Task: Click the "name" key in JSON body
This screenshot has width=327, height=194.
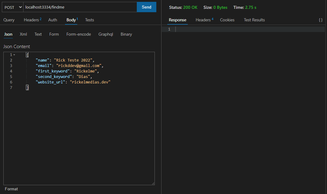Action: tap(42, 60)
